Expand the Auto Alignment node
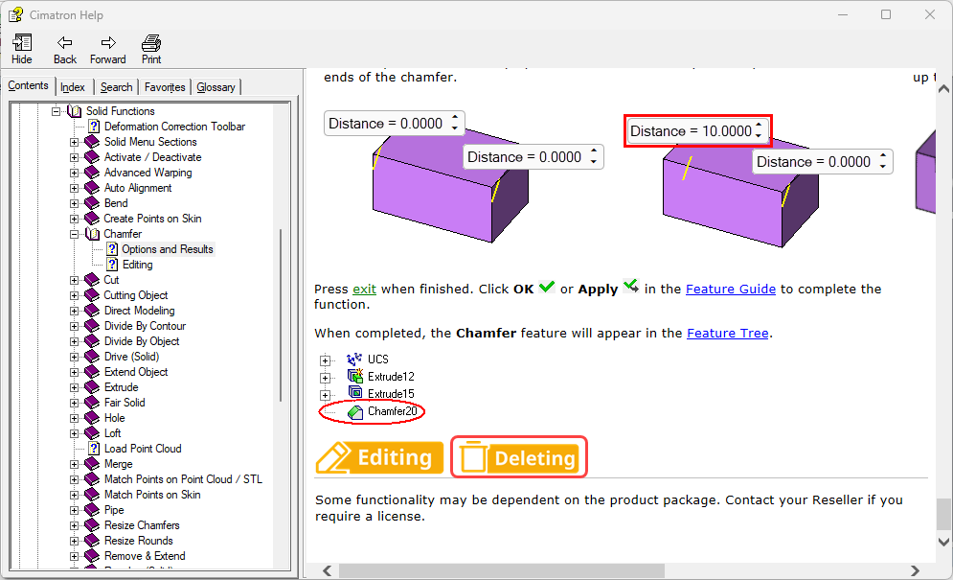Screen dimensions: 953x580 tap(74, 188)
